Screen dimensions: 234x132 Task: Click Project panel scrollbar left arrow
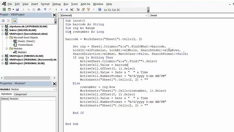point(2,78)
